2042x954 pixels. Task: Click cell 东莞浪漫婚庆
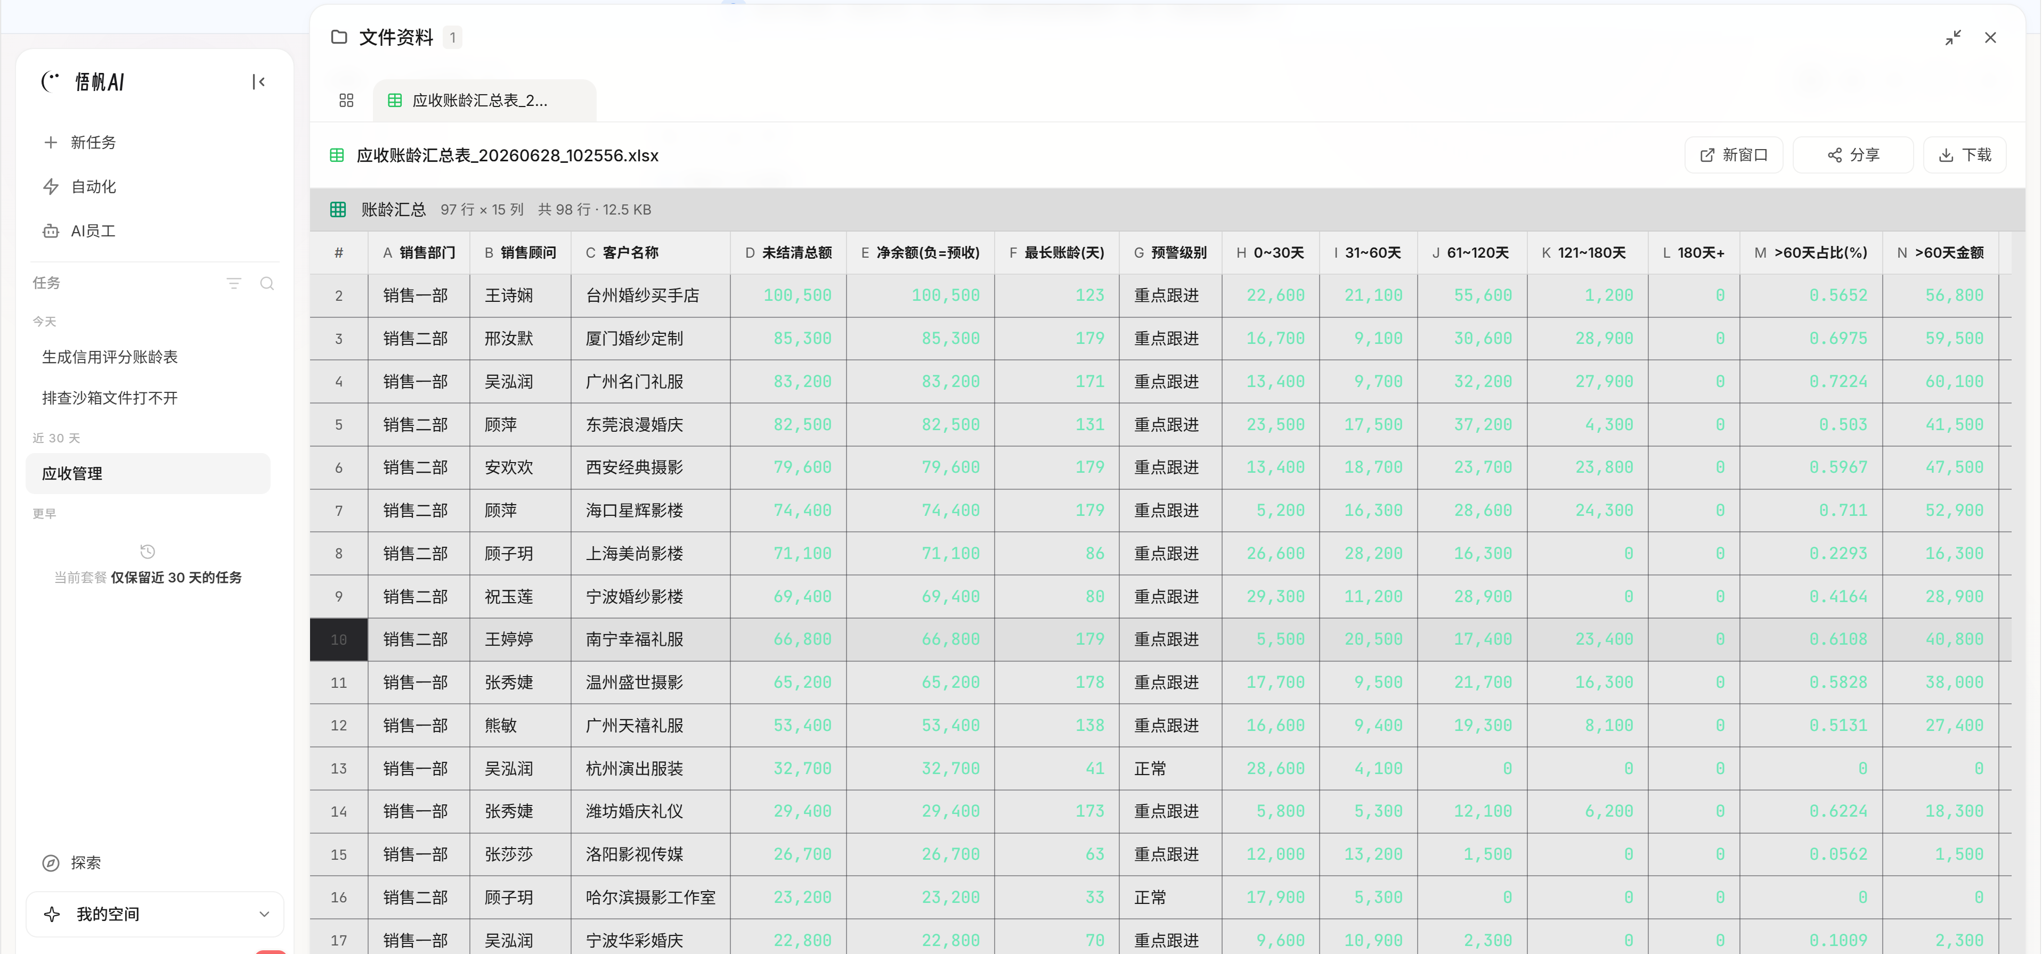(650, 425)
